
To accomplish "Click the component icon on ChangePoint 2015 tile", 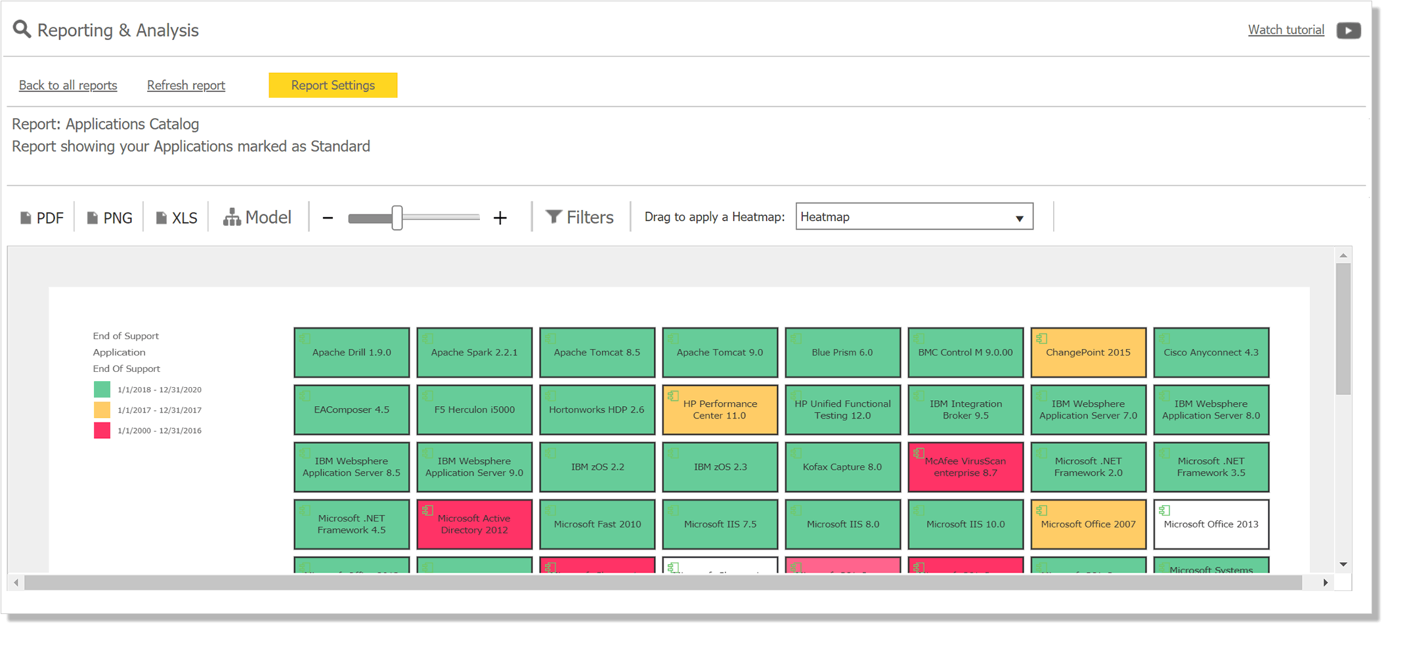I will click(x=1042, y=338).
